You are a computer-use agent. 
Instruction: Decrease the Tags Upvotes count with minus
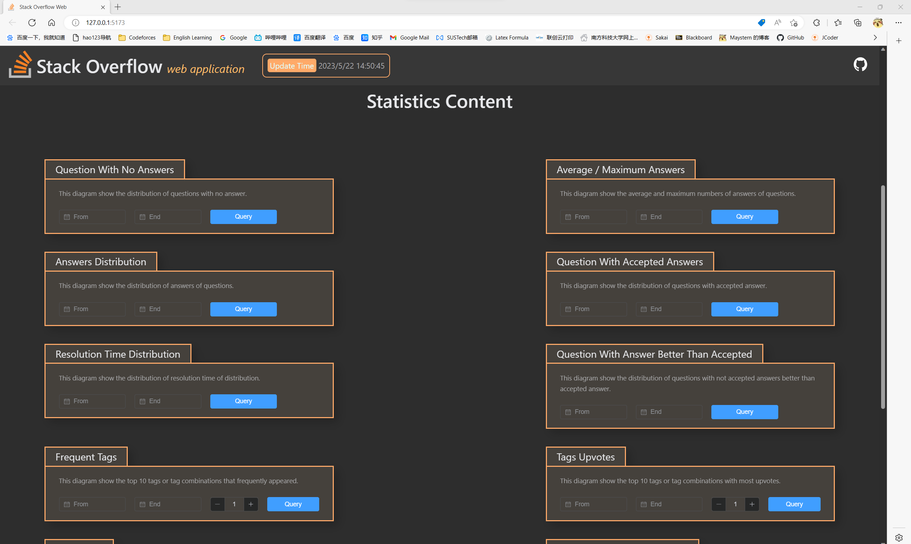pos(718,504)
